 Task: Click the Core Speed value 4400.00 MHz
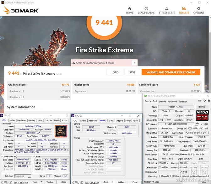pos(23,160)
